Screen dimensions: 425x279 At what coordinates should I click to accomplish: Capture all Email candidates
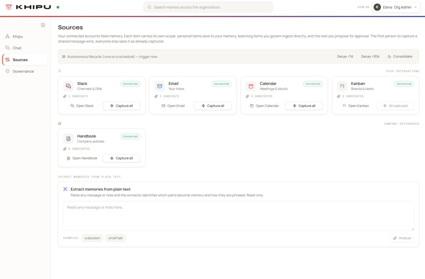(x=213, y=106)
